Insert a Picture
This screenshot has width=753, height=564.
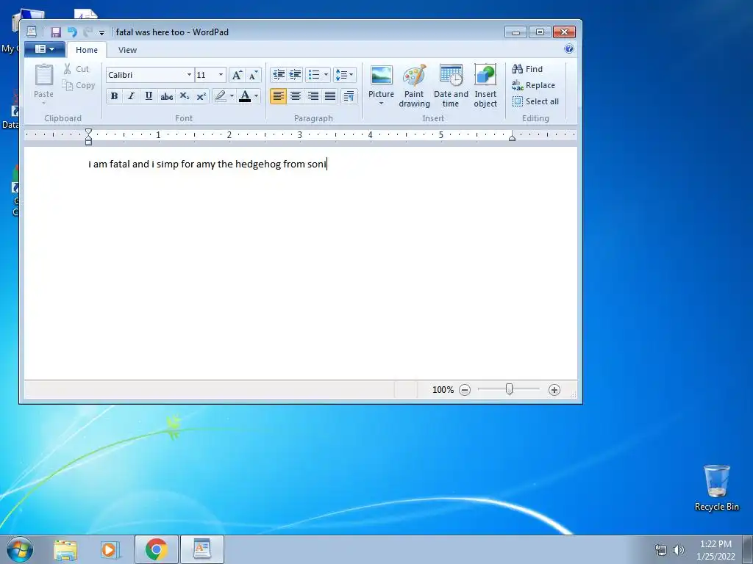382,81
